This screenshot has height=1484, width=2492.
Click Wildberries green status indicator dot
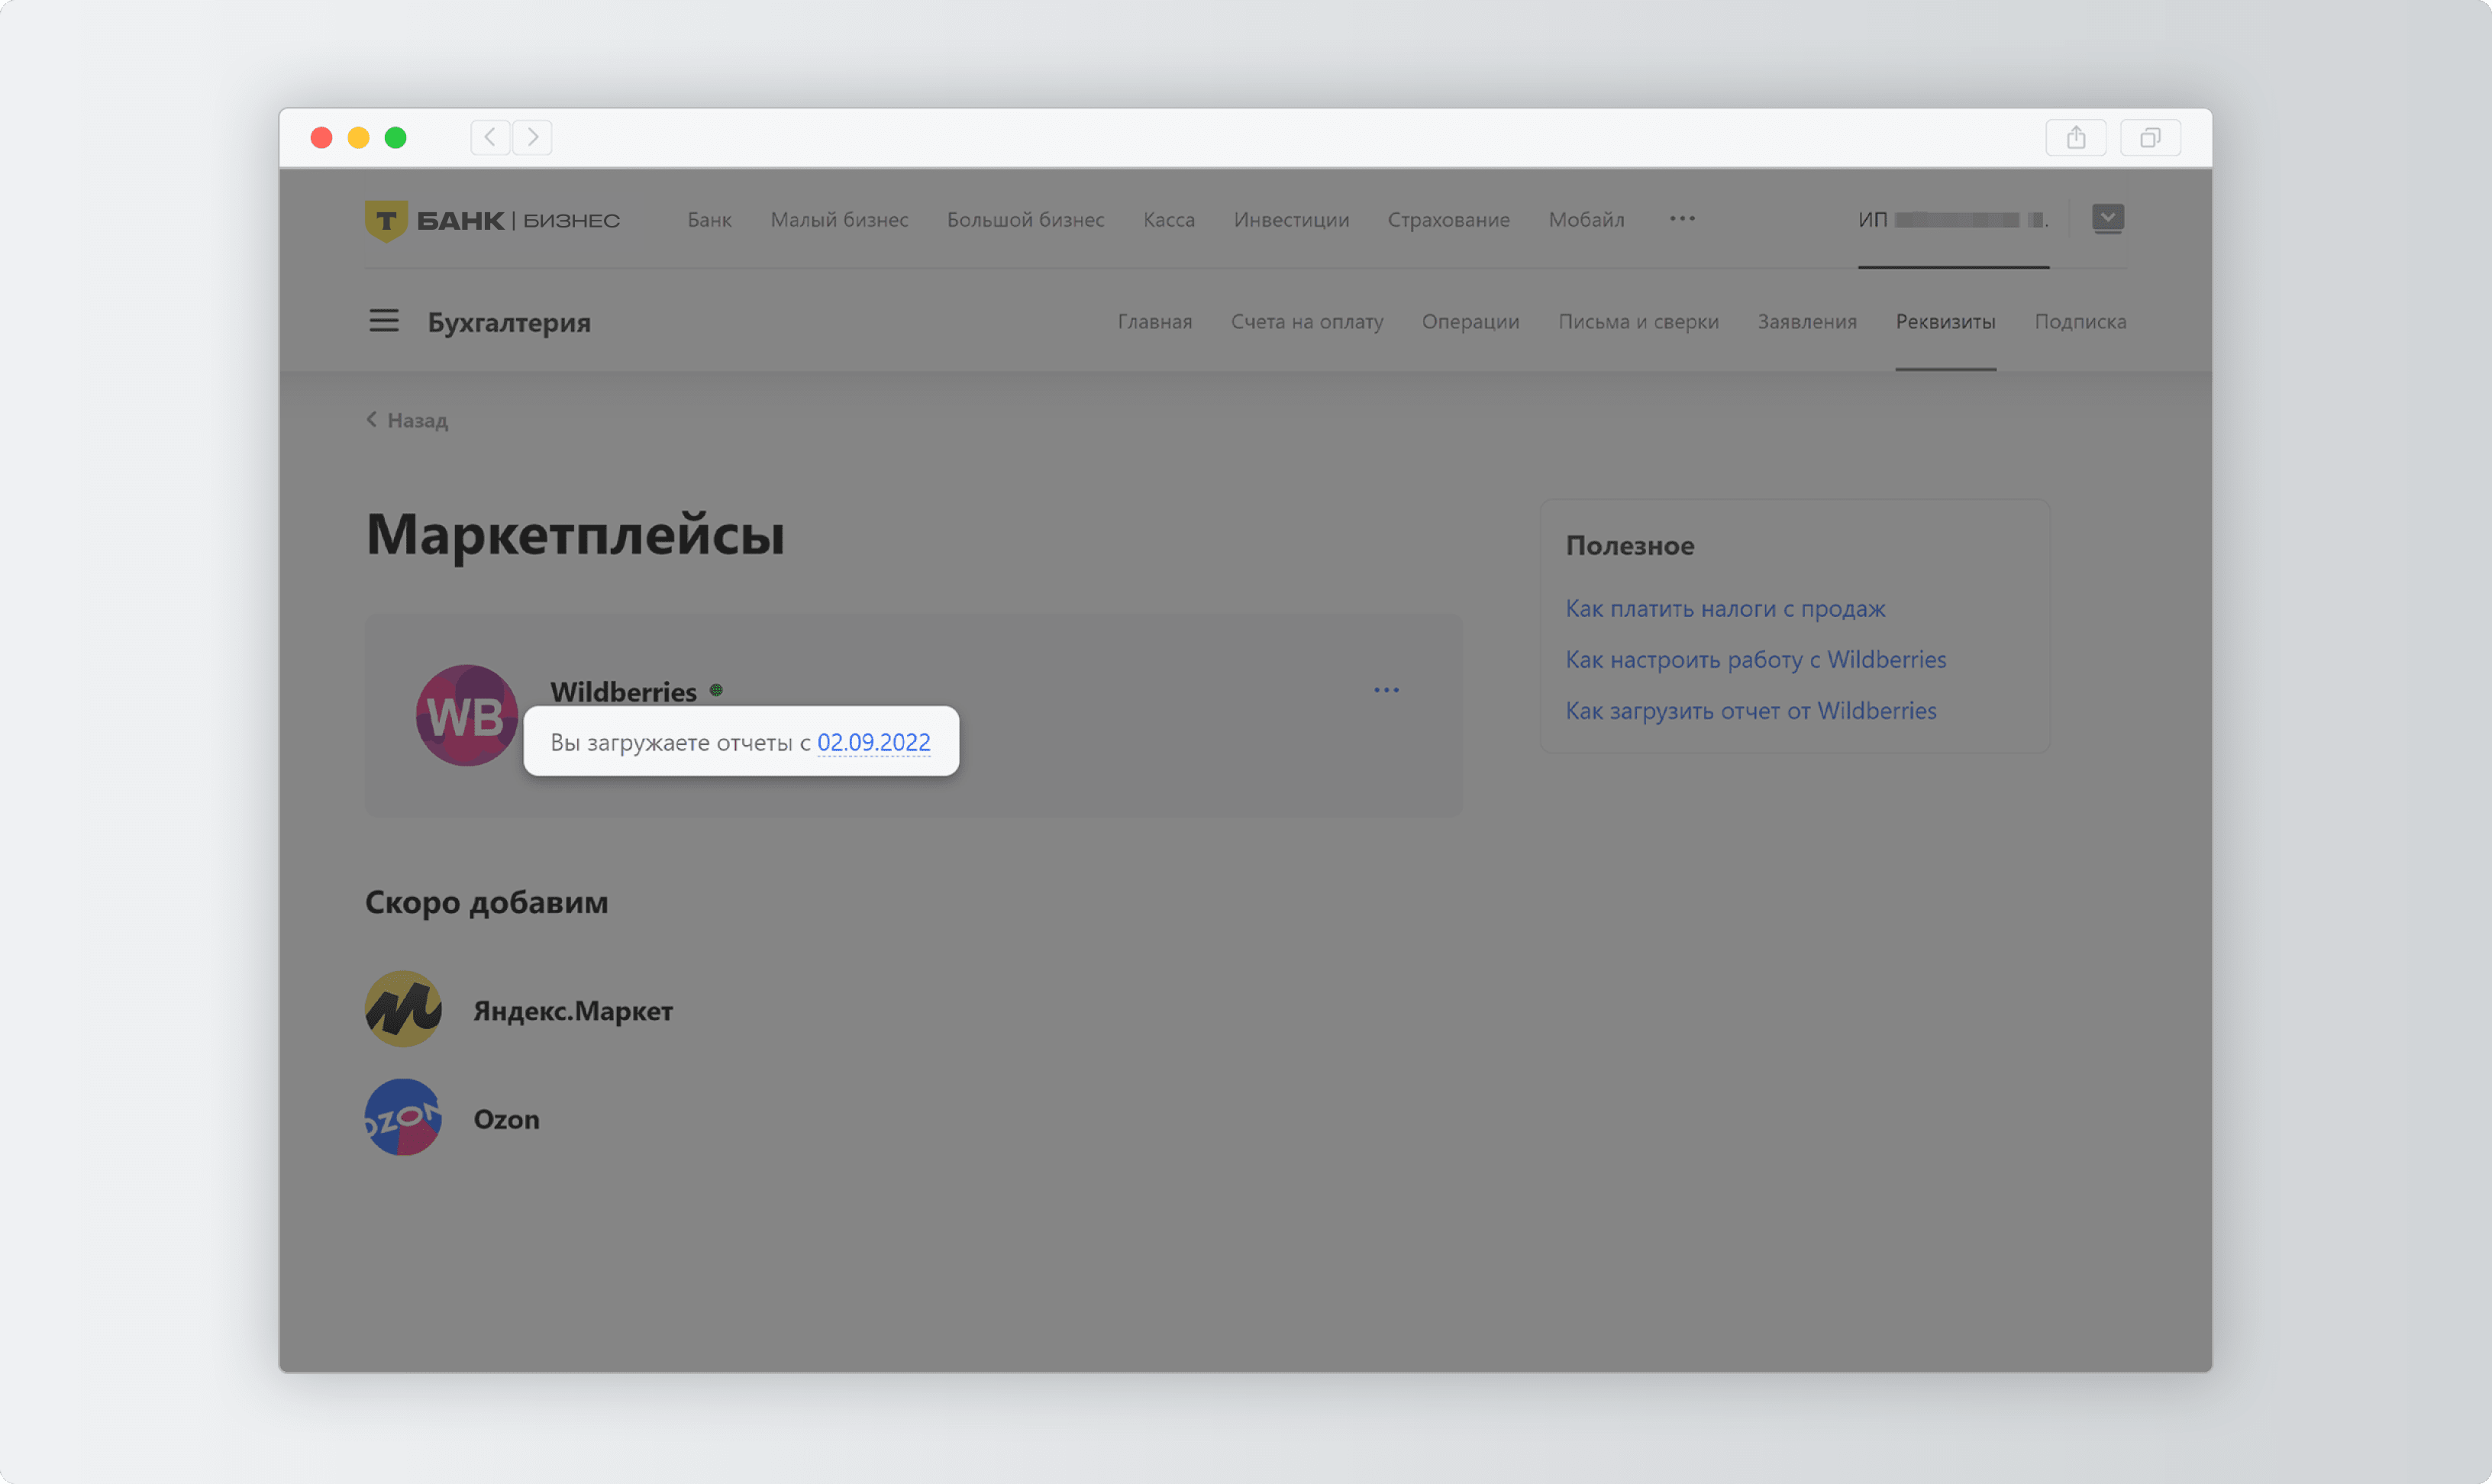pos(716,690)
